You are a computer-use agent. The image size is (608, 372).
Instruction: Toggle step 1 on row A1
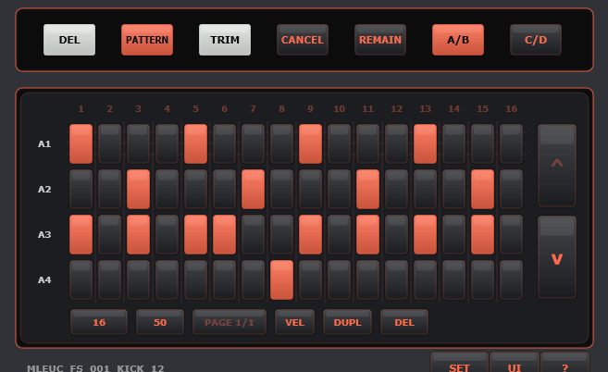tap(81, 143)
